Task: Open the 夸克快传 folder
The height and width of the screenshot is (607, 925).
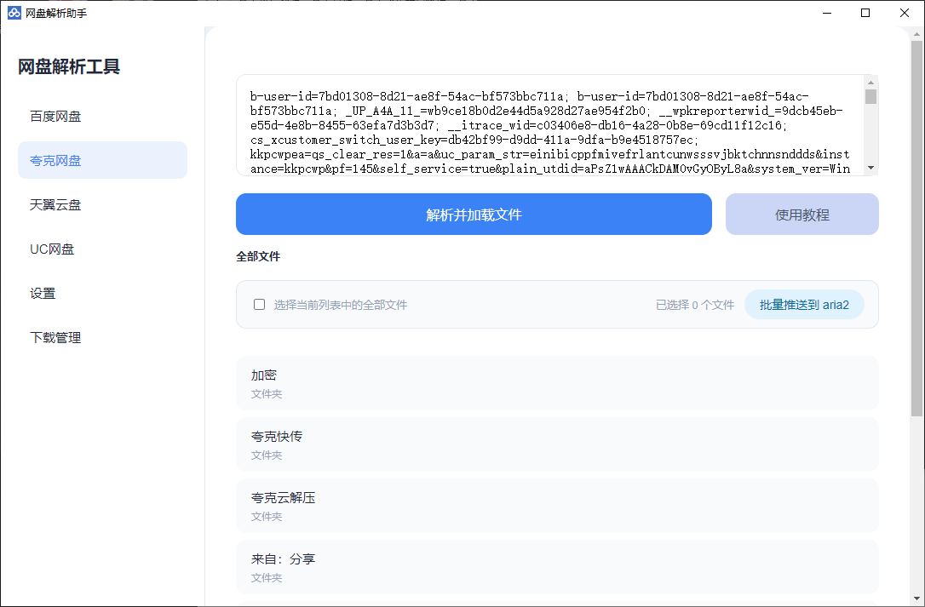Action: pyautogui.click(x=557, y=444)
